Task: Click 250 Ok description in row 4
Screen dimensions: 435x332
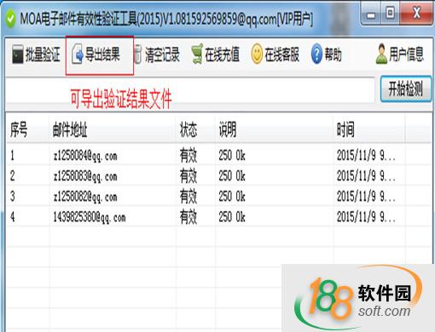Action: [232, 217]
